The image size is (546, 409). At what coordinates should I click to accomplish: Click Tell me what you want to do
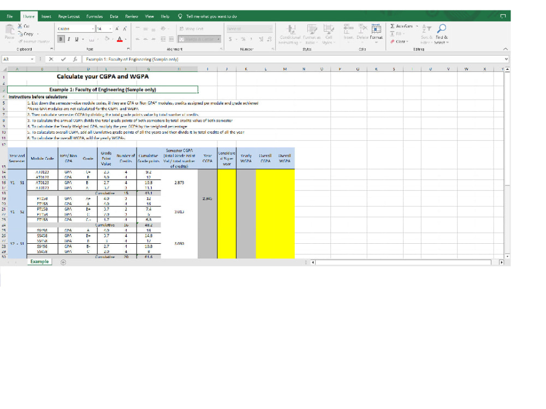[x=211, y=16]
